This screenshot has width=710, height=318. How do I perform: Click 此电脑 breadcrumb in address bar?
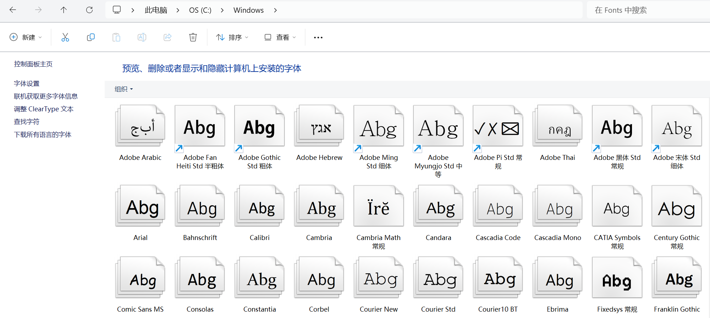(156, 10)
